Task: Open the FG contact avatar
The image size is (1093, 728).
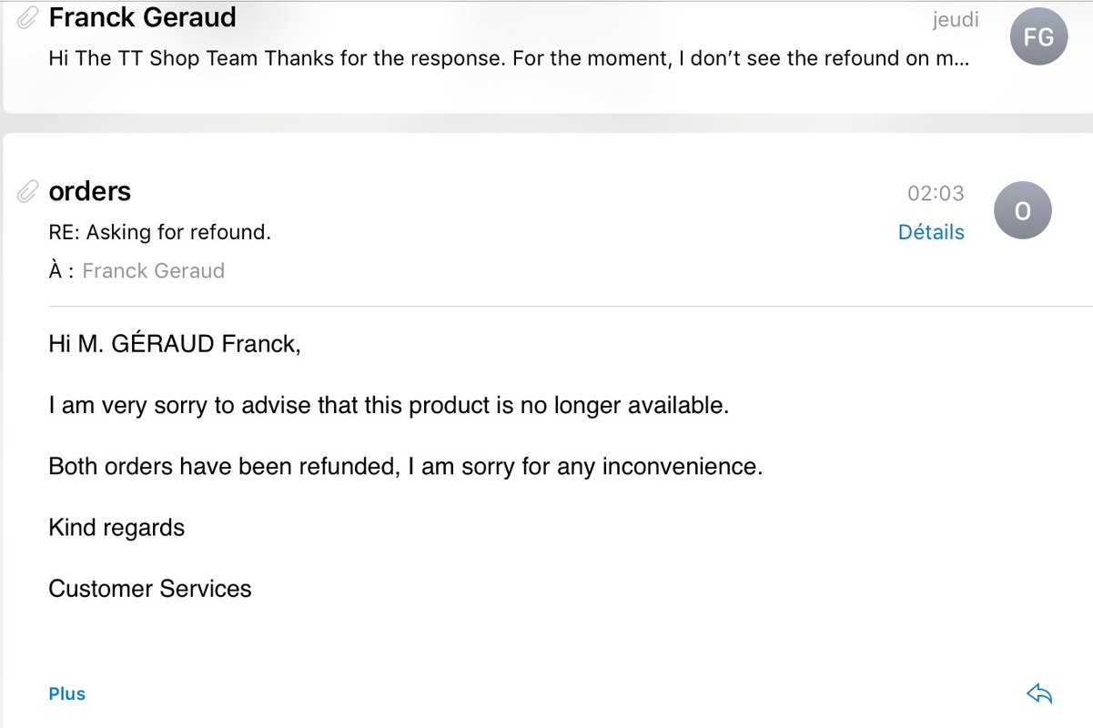Action: (x=1038, y=36)
